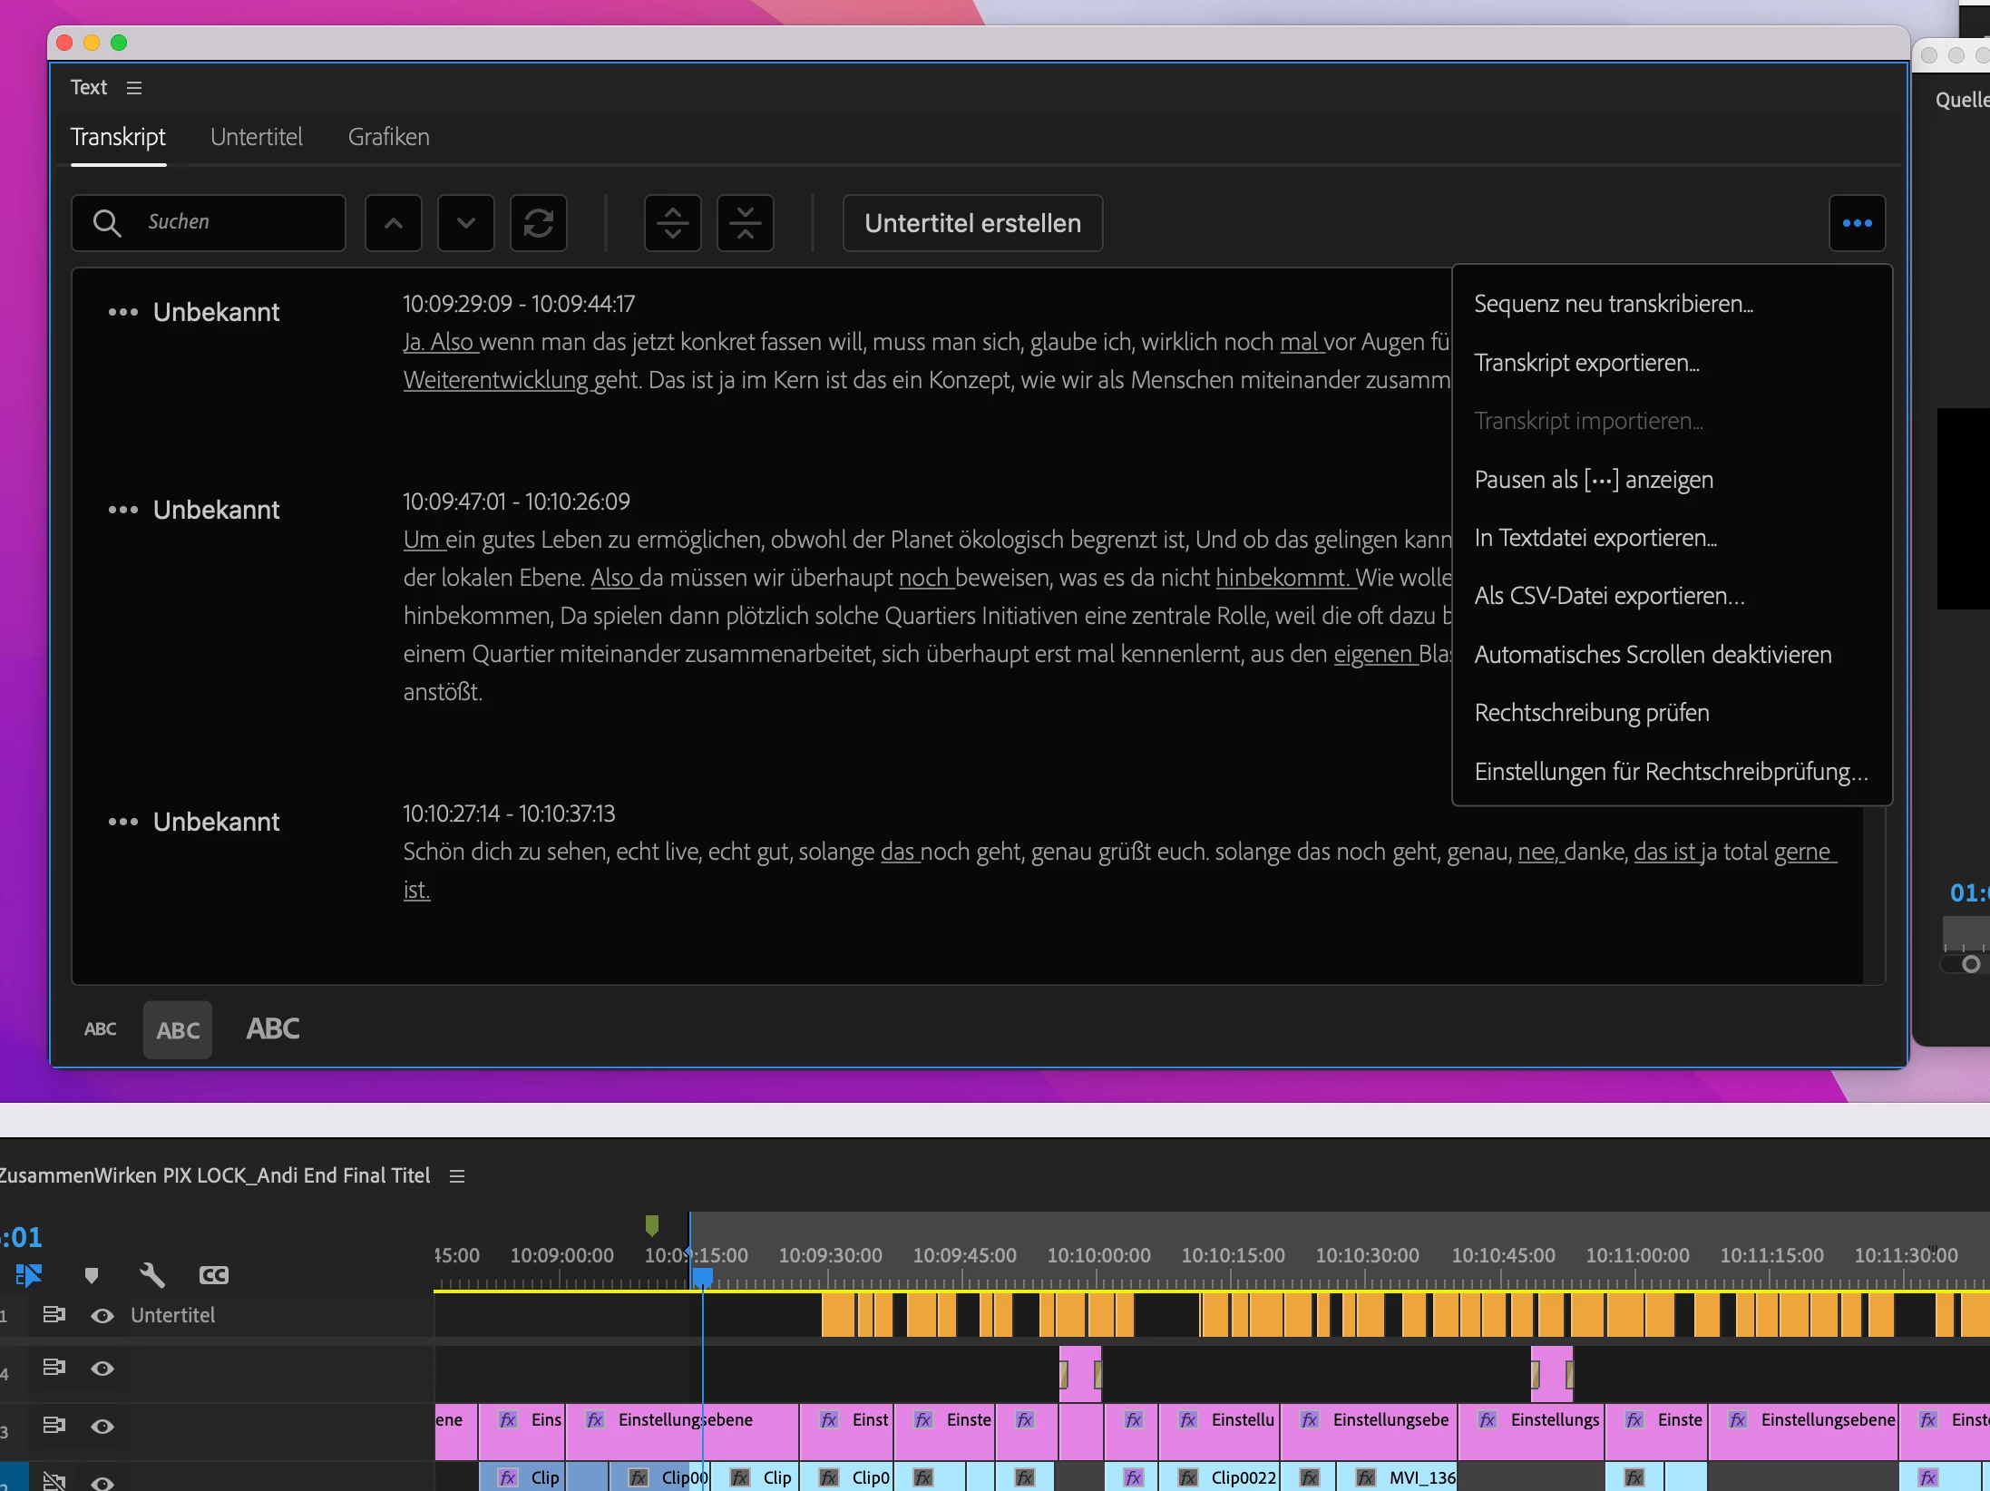Click the split segment icon
This screenshot has height=1491, width=1990.
coord(672,223)
